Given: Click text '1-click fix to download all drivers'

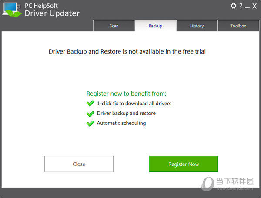Looking at the screenshot, I should point(134,104).
